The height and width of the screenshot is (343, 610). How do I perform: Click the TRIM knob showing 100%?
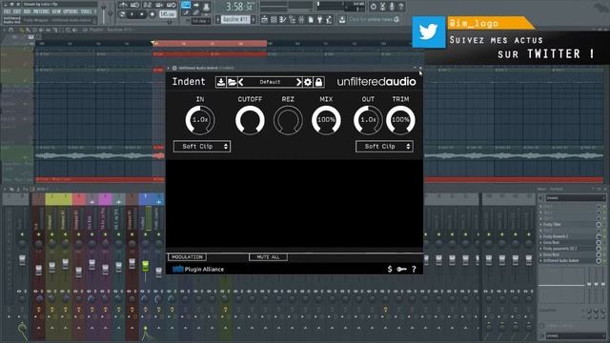click(x=400, y=120)
